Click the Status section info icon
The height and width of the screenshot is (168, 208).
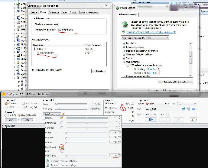tap(112, 100)
